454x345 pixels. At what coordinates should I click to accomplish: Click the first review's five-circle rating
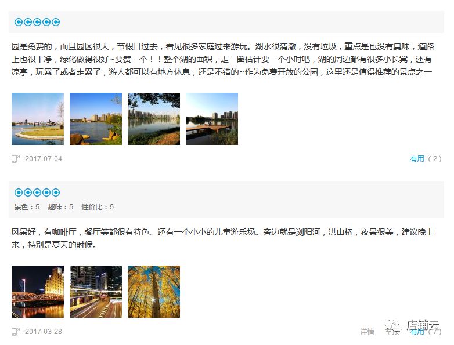(37, 22)
